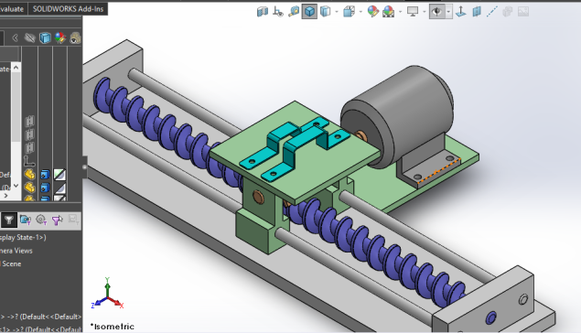Expand the View Orientation dropdown arrow
The height and width of the screenshot is (333, 581).
360,12
